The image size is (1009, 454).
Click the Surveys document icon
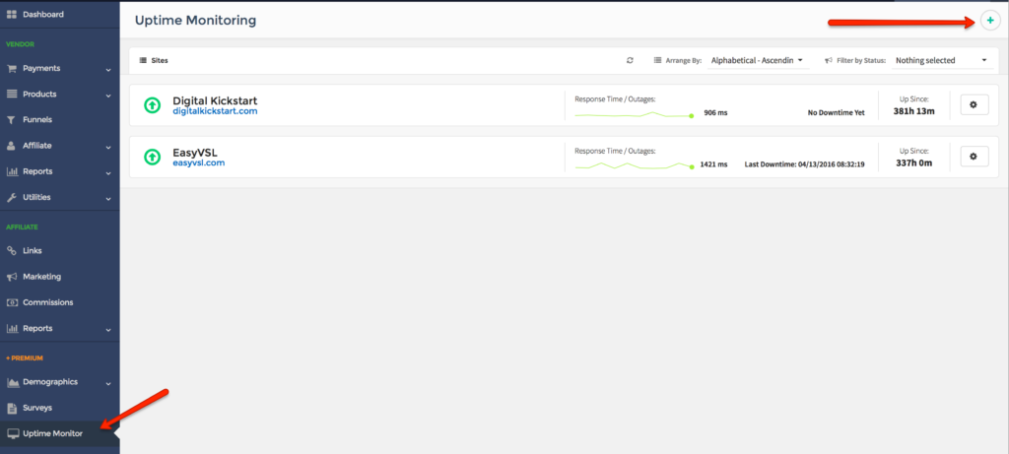12,408
